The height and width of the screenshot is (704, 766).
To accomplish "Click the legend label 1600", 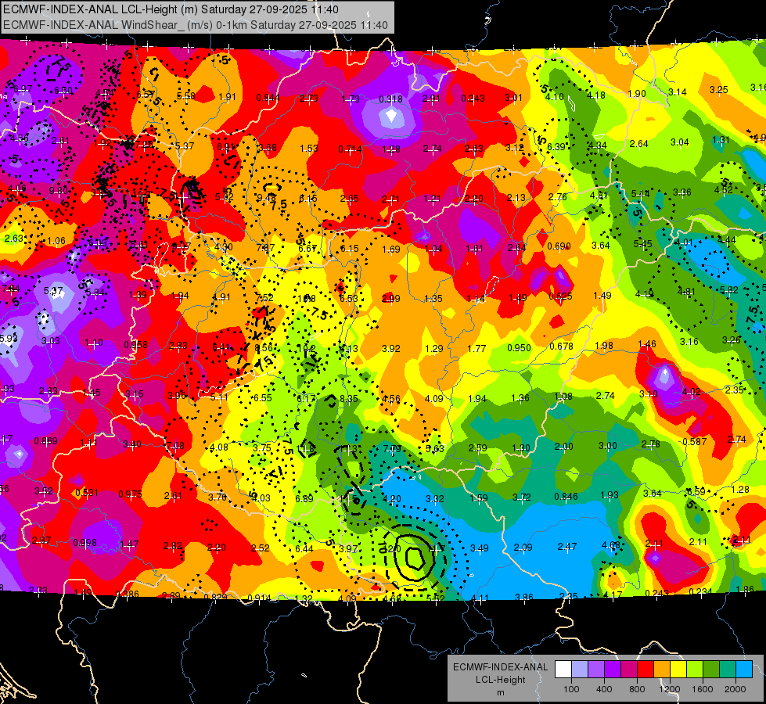I will click(703, 689).
